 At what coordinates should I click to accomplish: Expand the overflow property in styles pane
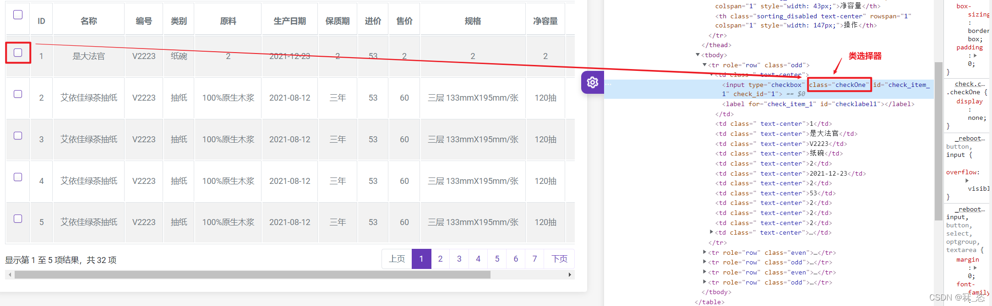[x=967, y=181]
